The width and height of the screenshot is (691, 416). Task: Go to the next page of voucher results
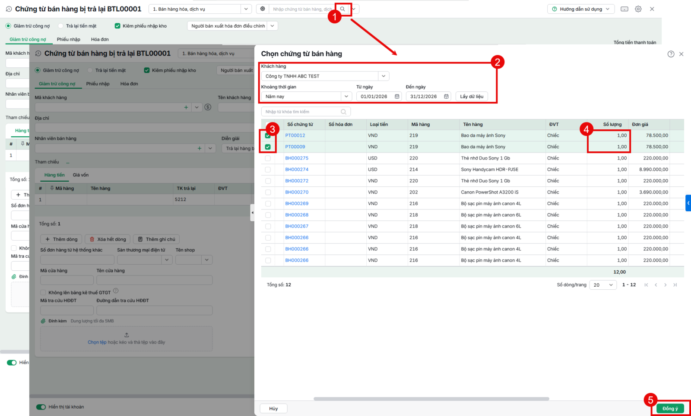pos(666,285)
